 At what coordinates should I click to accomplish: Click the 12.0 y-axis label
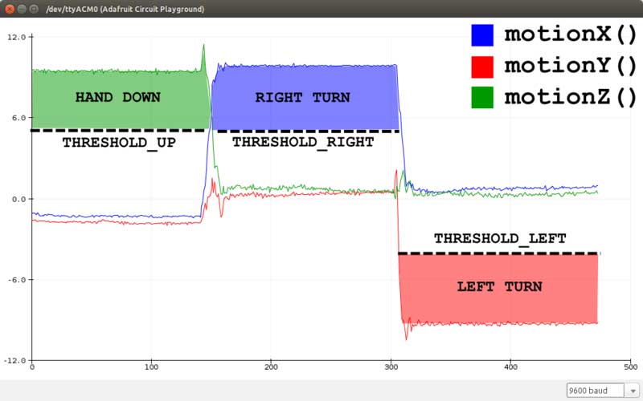18,37
